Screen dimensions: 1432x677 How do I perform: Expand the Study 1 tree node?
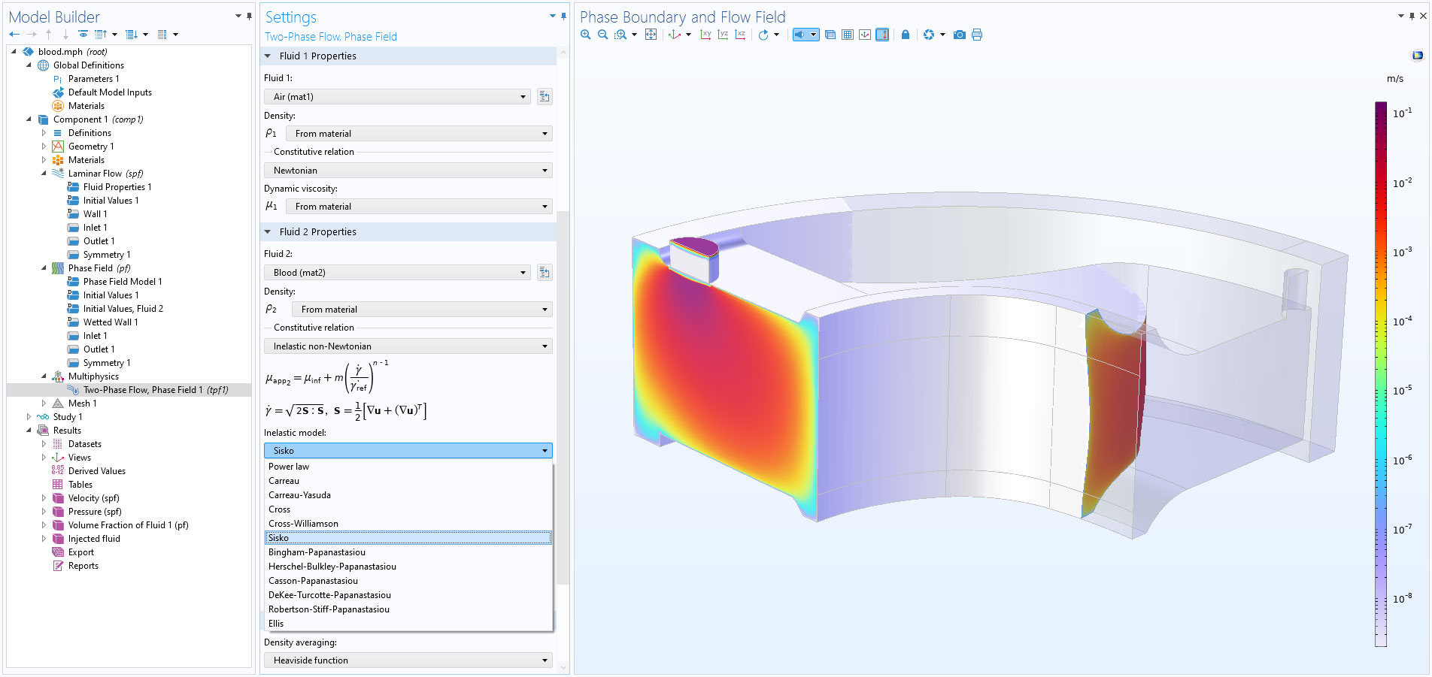29,417
